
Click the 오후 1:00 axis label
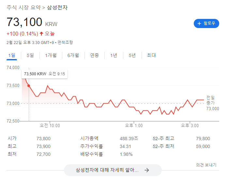tap(134, 125)
